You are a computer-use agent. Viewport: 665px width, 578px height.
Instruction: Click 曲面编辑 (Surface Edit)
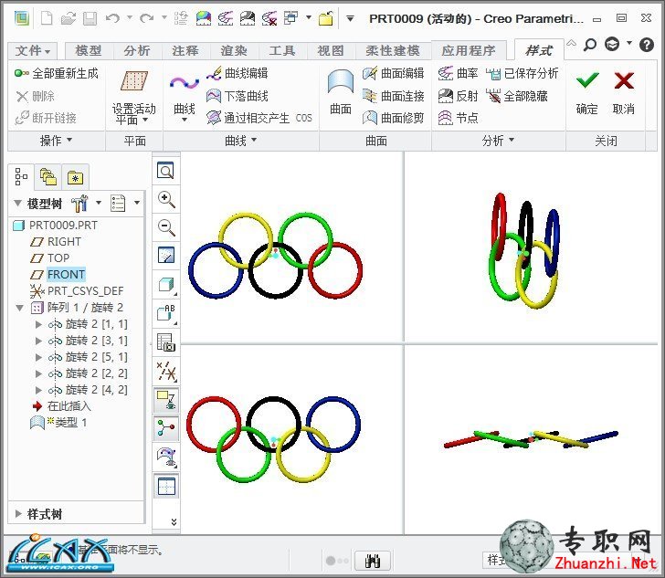pyautogui.click(x=393, y=73)
